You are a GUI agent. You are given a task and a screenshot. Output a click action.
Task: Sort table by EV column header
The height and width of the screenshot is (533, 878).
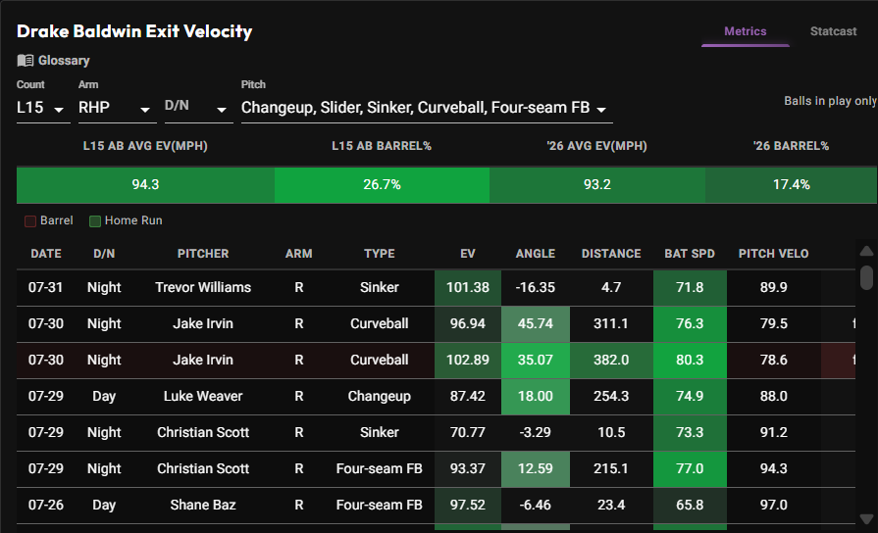coord(468,254)
